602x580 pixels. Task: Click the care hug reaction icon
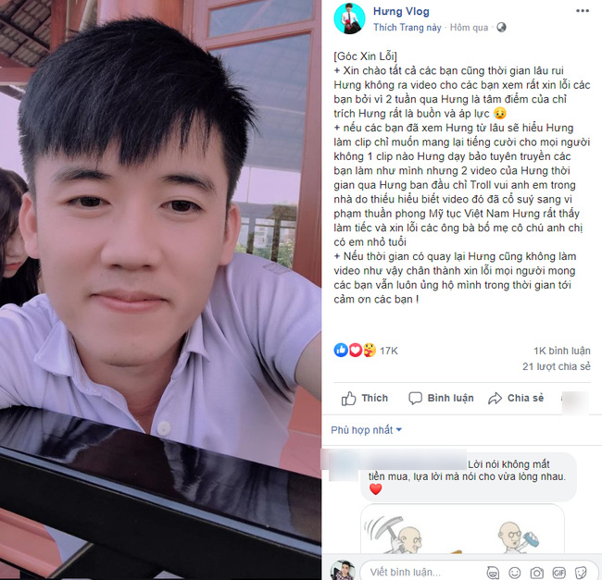[x=370, y=350]
